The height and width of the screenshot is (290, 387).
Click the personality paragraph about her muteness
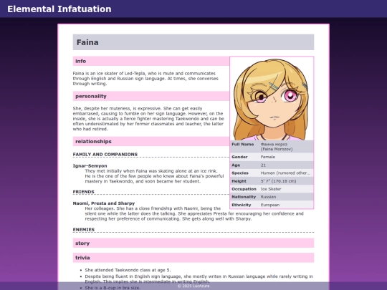pyautogui.click(x=148, y=119)
